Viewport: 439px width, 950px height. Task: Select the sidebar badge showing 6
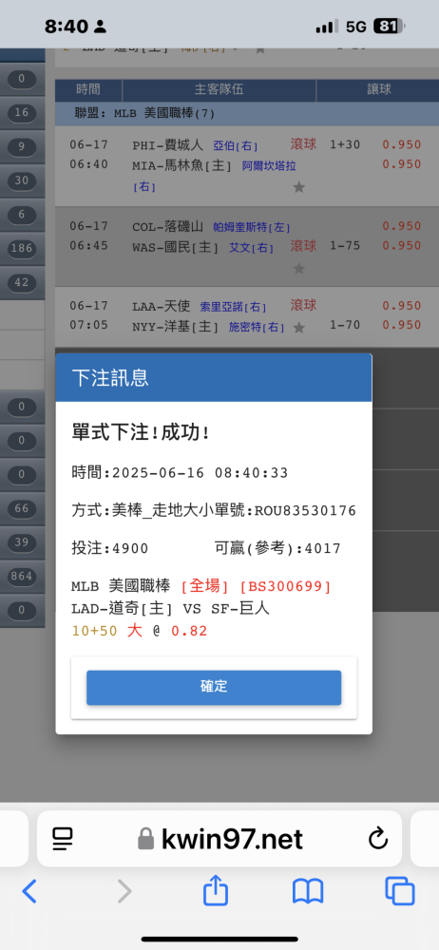[22, 214]
